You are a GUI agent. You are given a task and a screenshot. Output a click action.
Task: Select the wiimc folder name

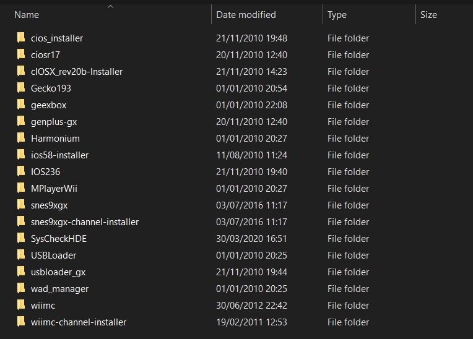click(43, 306)
